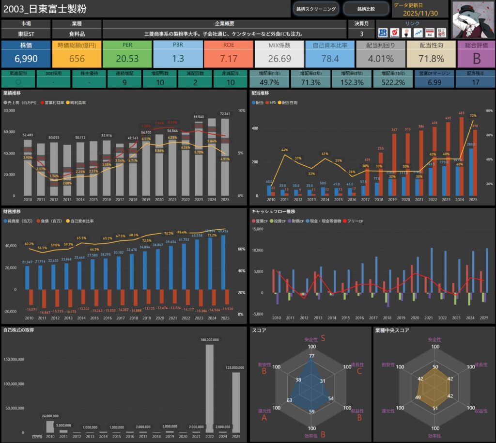
Task: Open the IR BANK link icon
Action: pyautogui.click(x=383, y=32)
